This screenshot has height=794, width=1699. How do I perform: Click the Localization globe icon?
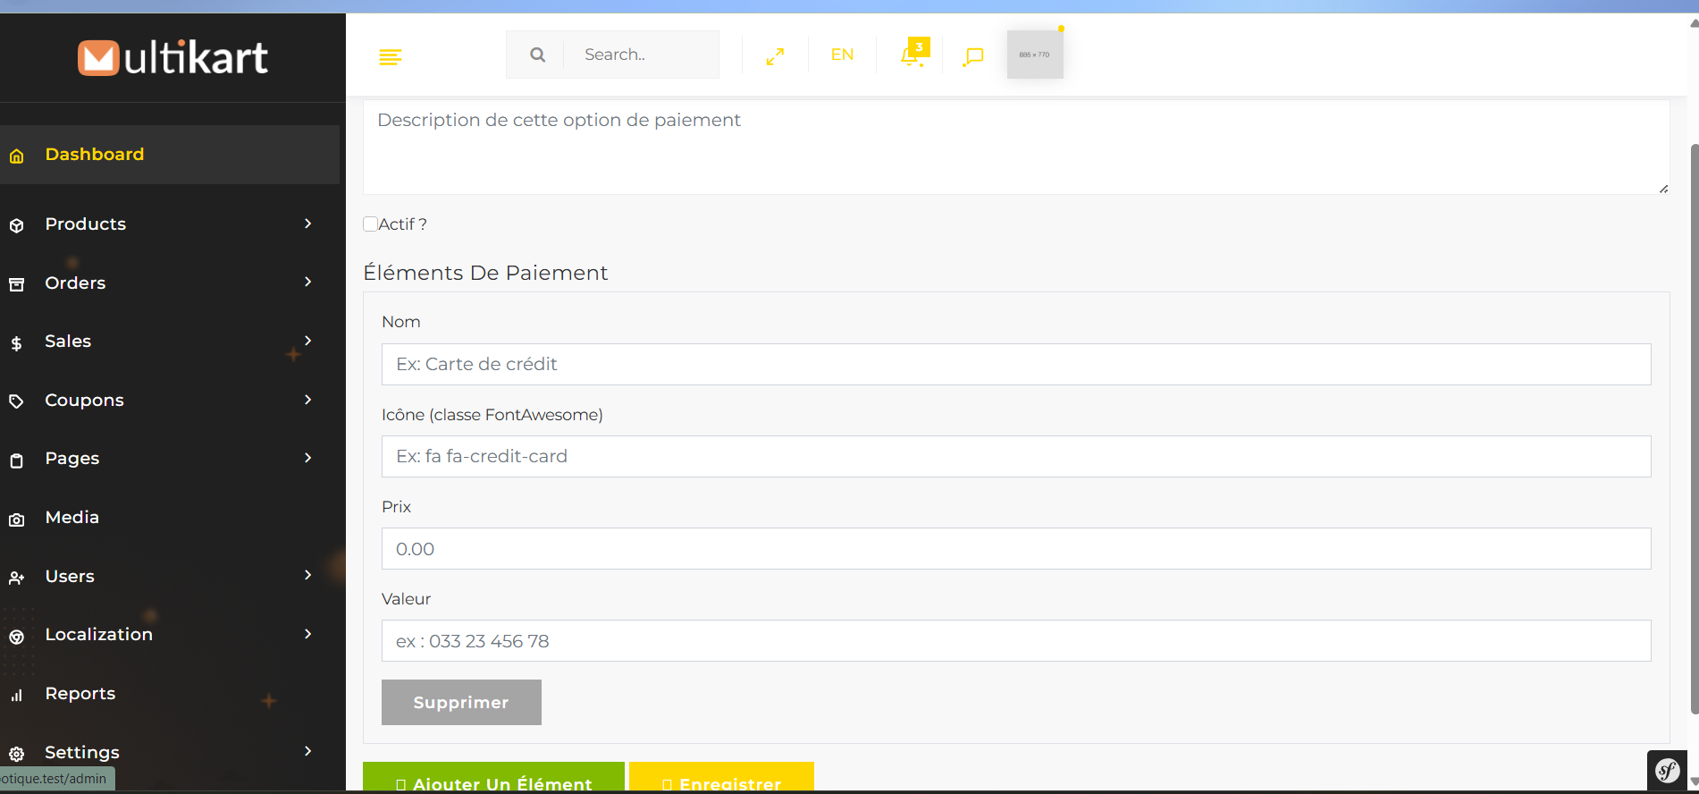click(16, 637)
